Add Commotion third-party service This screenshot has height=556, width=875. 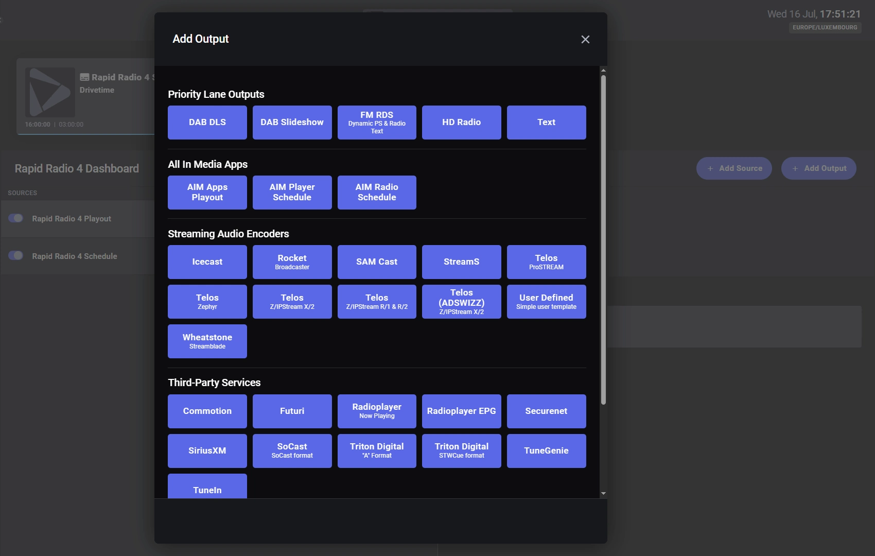tap(207, 411)
